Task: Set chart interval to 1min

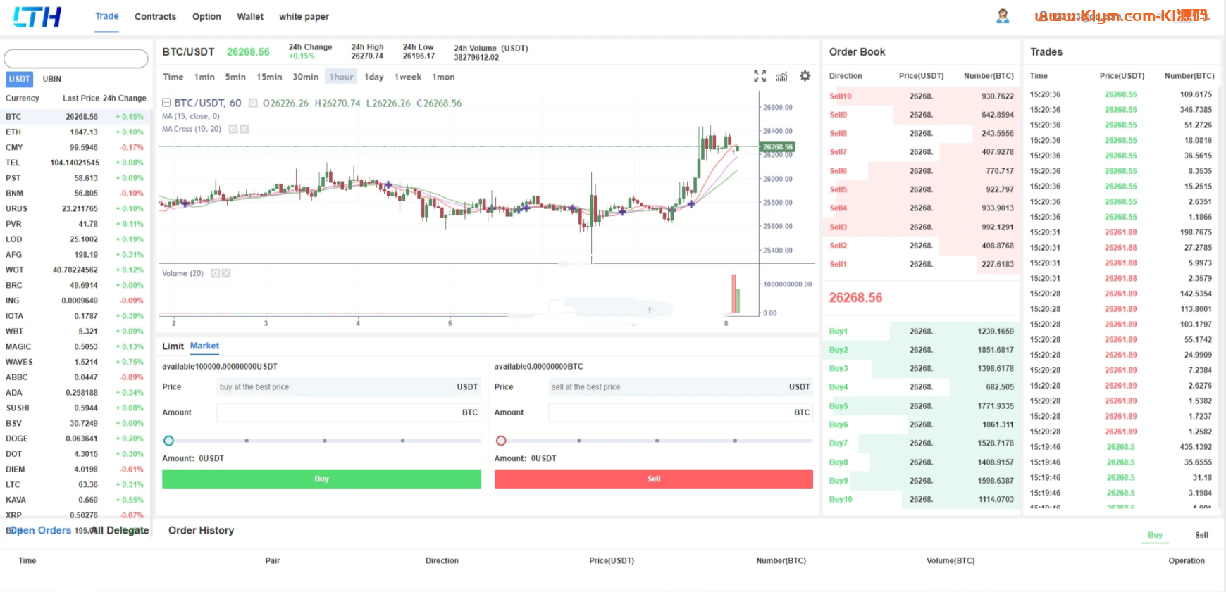Action: (204, 77)
